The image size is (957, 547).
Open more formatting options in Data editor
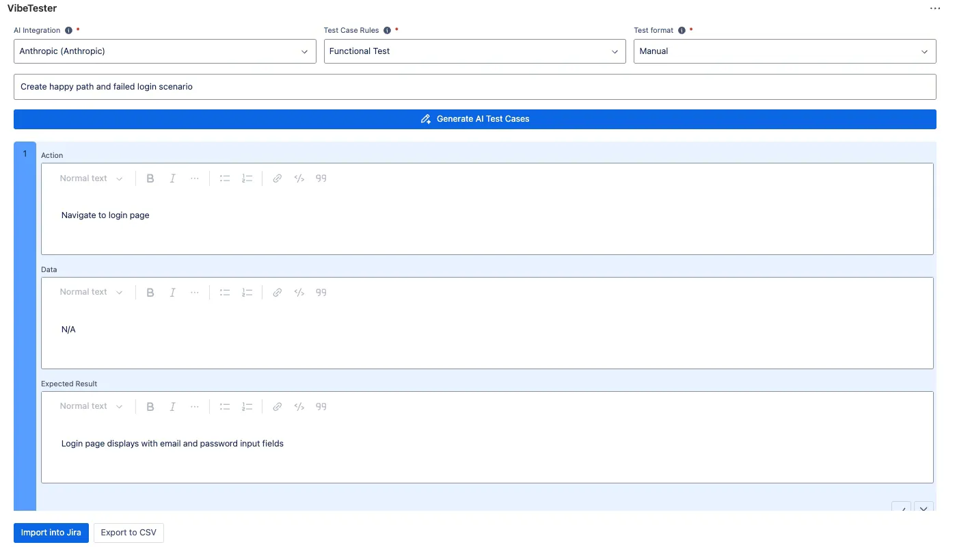195,292
